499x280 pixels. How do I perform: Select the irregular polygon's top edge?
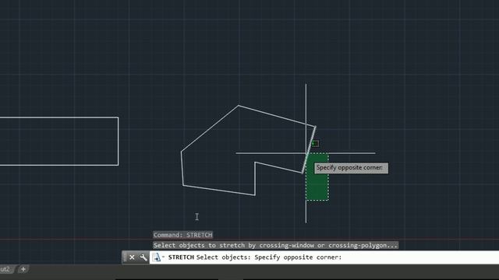click(277, 116)
